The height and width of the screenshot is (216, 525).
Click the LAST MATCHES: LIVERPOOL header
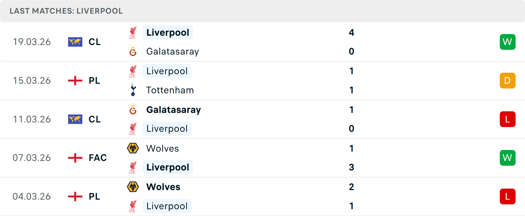(66, 11)
